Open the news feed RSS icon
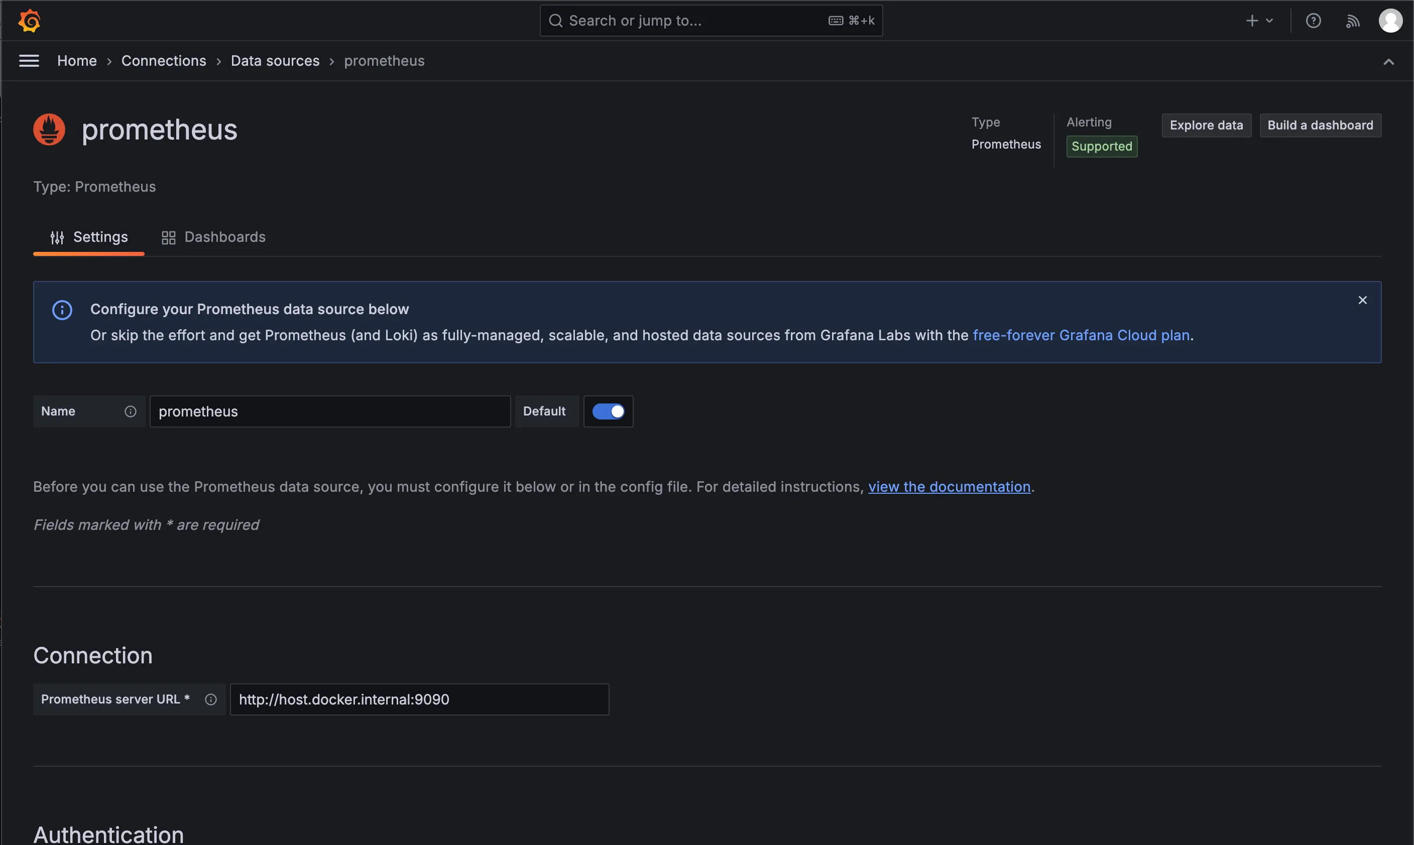1414x845 pixels. 1352,21
